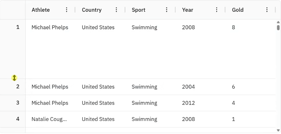Click the 2004 year cell
The width and height of the screenshot is (281, 134).
coord(188,87)
